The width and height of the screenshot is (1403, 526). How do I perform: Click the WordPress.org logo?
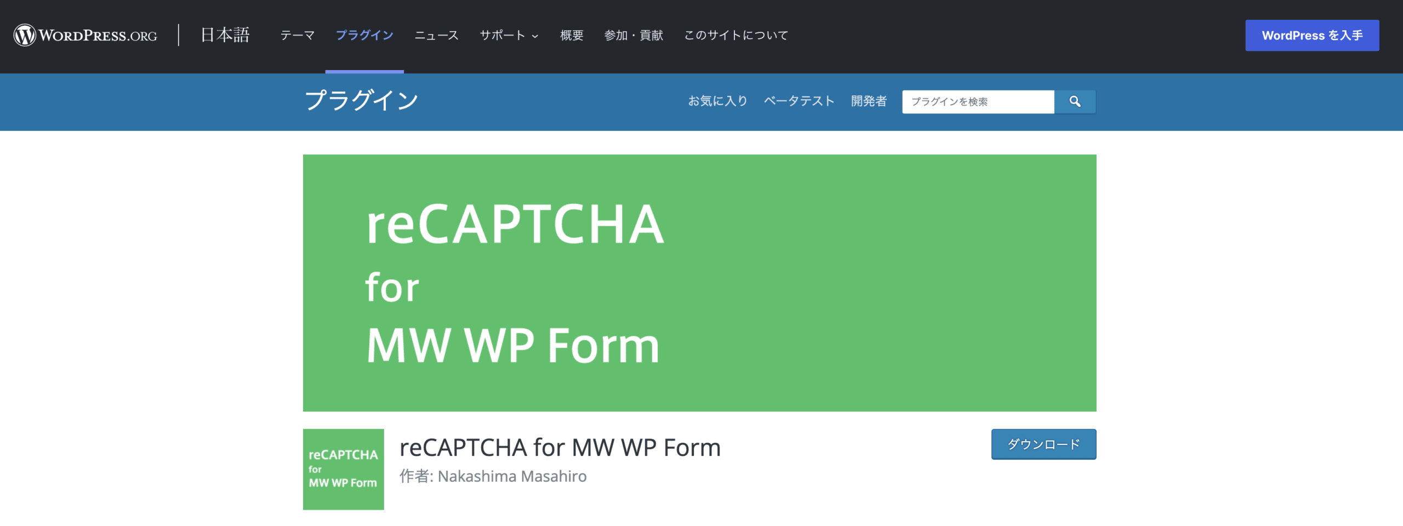coord(85,35)
